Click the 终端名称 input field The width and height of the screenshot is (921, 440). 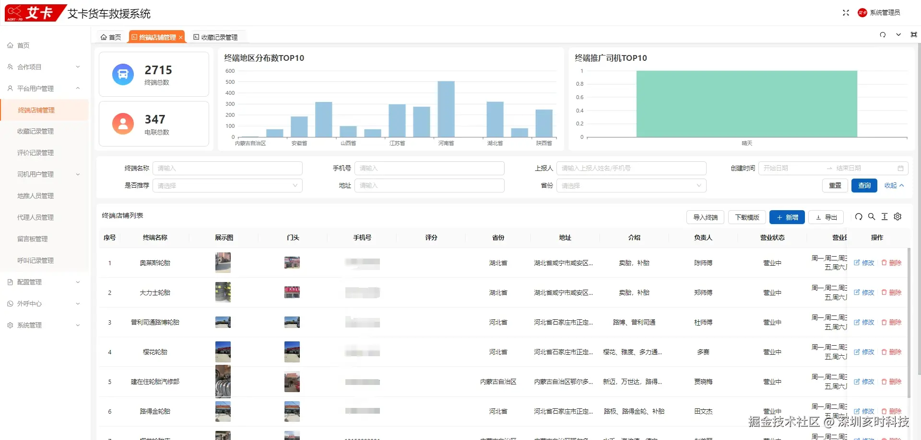(227, 169)
